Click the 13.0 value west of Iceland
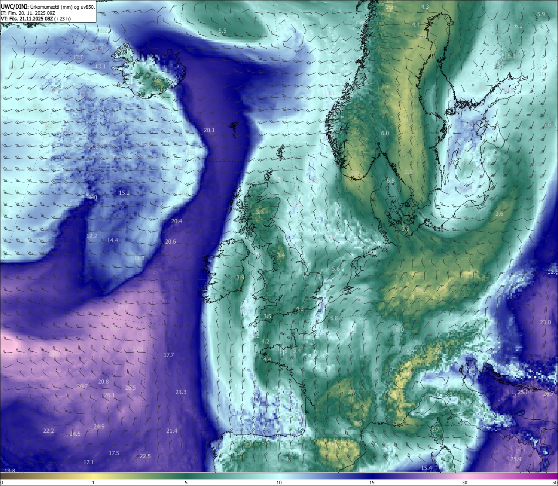Viewport: 558px width, 486px height. pyautogui.click(x=78, y=57)
